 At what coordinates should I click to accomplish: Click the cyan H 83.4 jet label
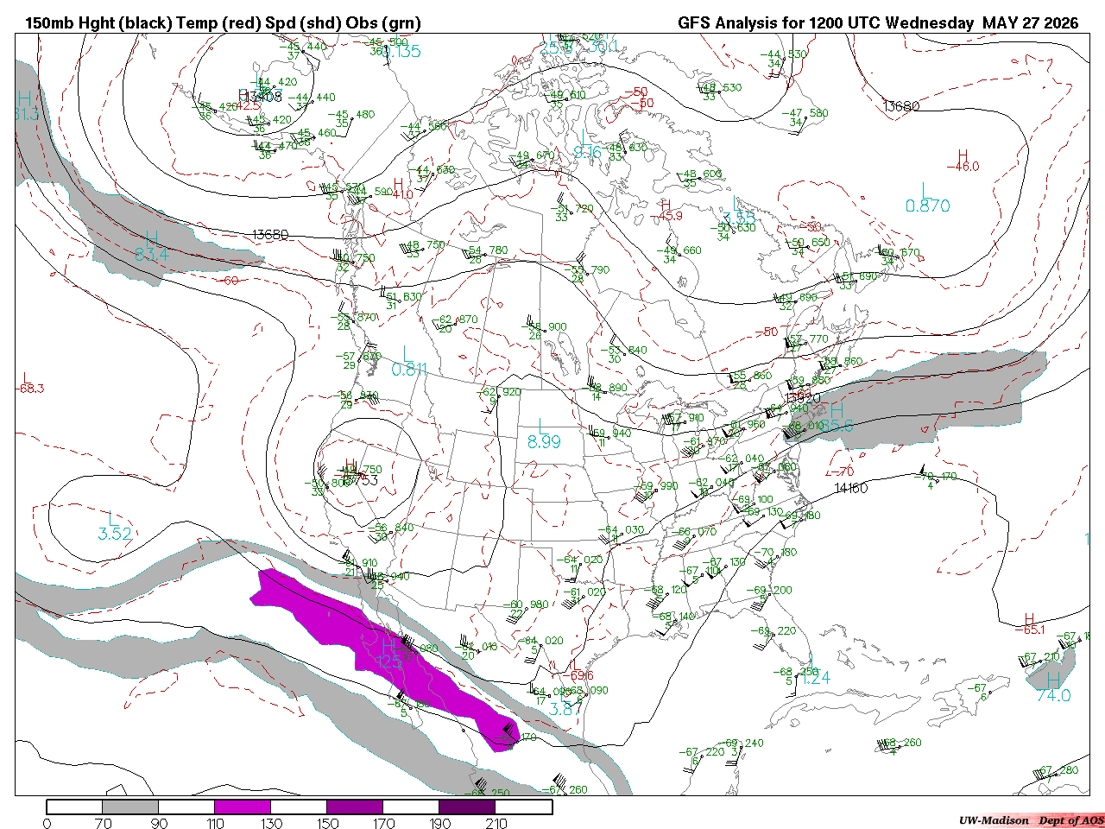(x=152, y=246)
